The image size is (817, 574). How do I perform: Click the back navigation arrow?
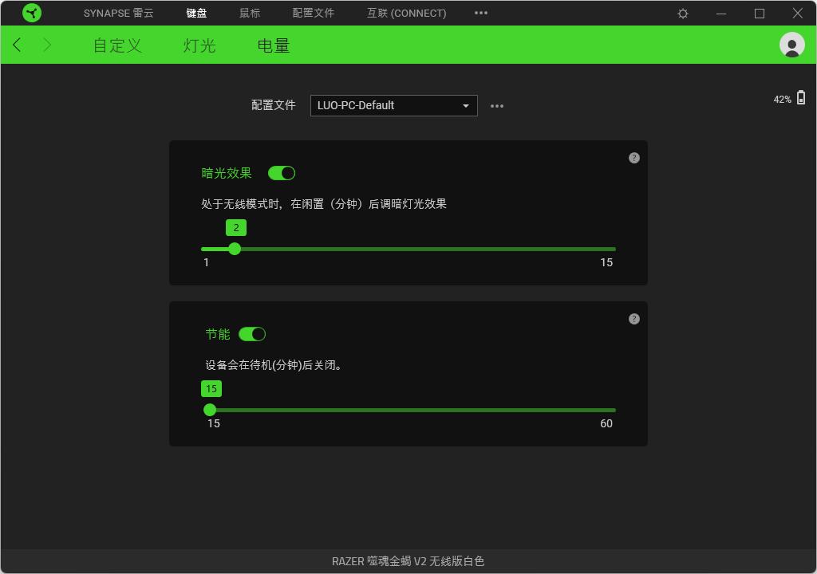17,45
